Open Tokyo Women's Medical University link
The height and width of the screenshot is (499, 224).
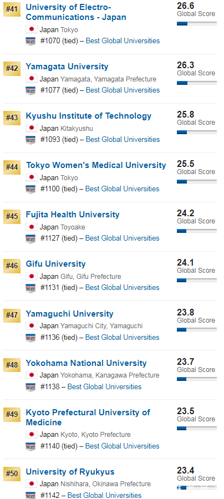click(x=96, y=165)
